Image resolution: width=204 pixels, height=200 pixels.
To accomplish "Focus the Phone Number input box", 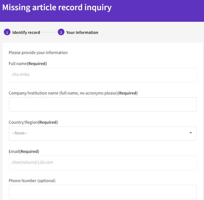I will (x=102, y=192).
